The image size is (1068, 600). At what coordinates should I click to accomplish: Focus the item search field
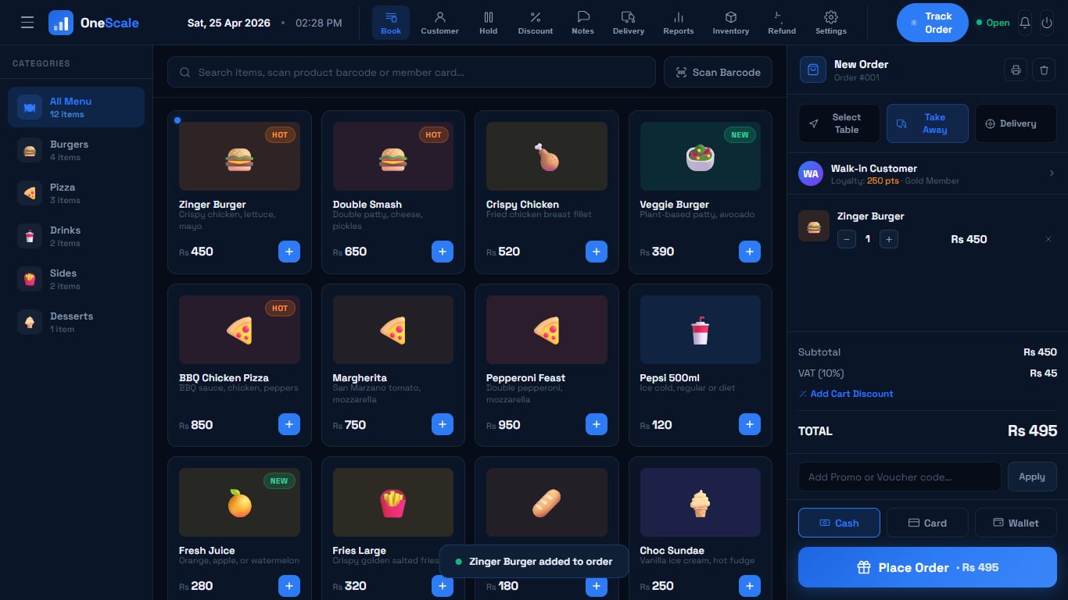pos(411,72)
